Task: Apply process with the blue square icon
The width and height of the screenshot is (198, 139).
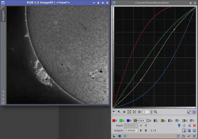Action: [x=119, y=136]
